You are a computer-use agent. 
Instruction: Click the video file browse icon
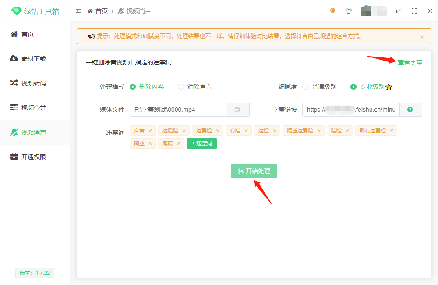click(238, 110)
